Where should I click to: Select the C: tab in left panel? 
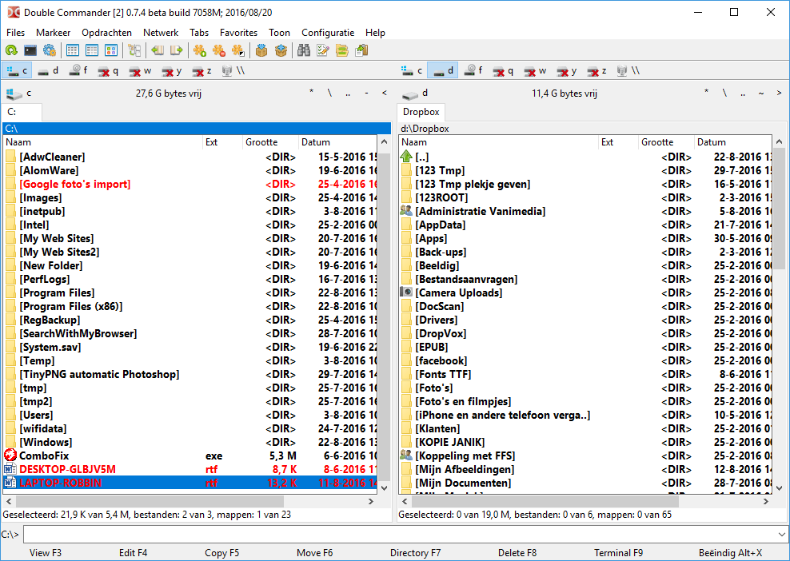coord(22,112)
